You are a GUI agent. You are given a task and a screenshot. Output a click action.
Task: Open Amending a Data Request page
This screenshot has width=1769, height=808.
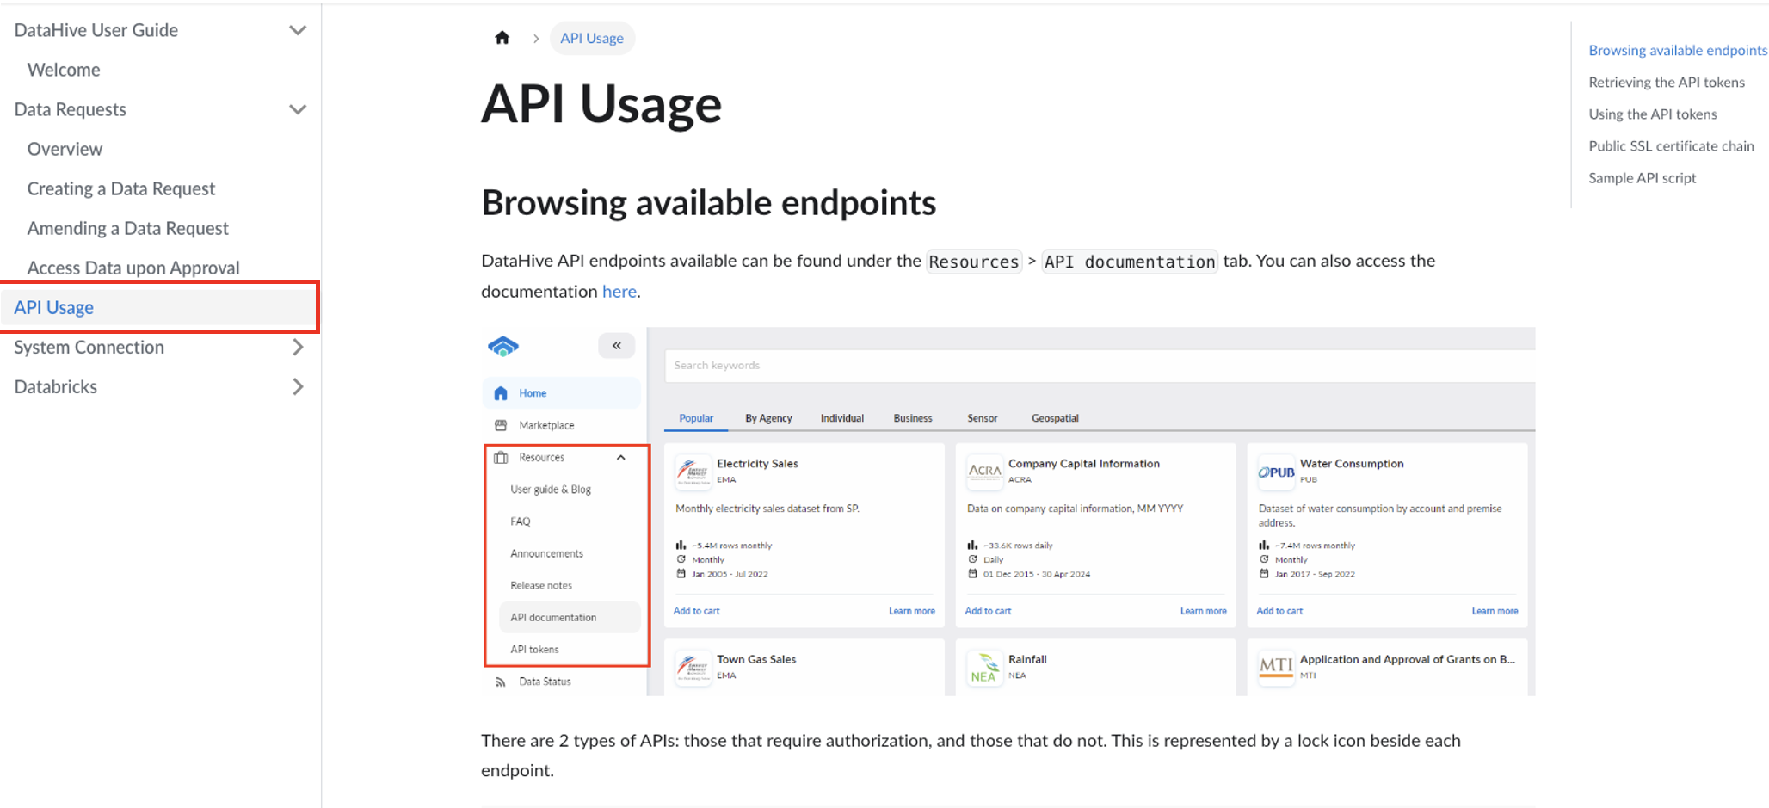[x=128, y=228]
